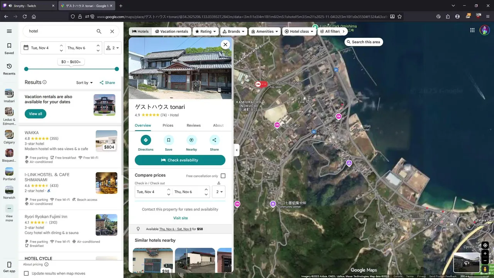Save ゲストハウス tonari to a list

[169, 140]
